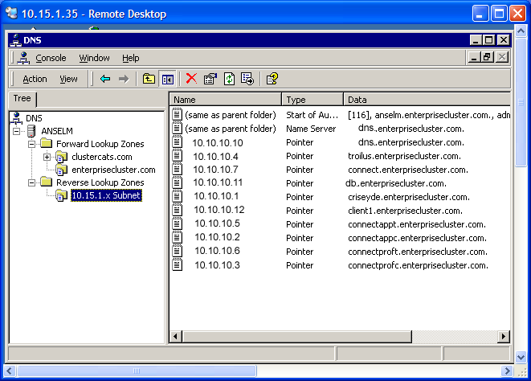
Task: Collapse the Forward Lookup Zones node
Action: (31, 144)
